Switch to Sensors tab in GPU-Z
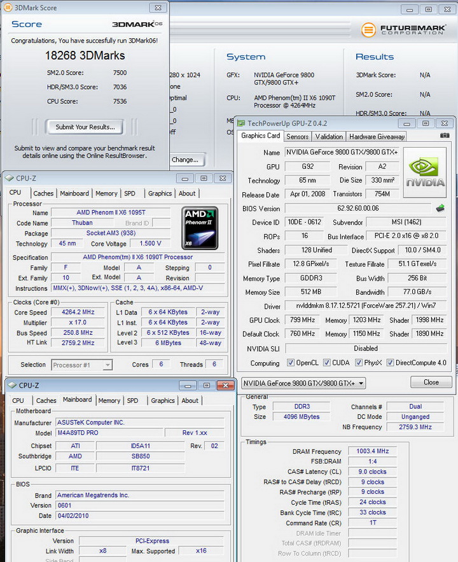Viewport: 458px width, 562px height. (297, 137)
